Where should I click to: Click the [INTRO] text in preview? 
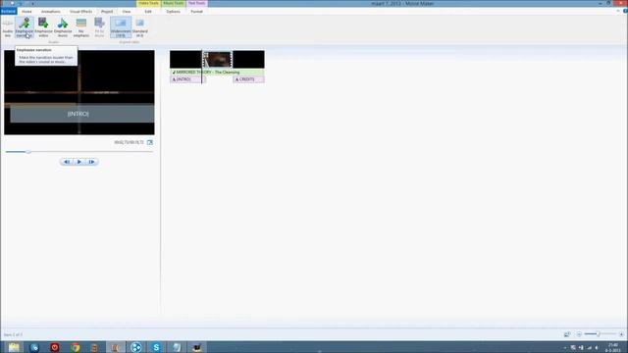tap(78, 114)
